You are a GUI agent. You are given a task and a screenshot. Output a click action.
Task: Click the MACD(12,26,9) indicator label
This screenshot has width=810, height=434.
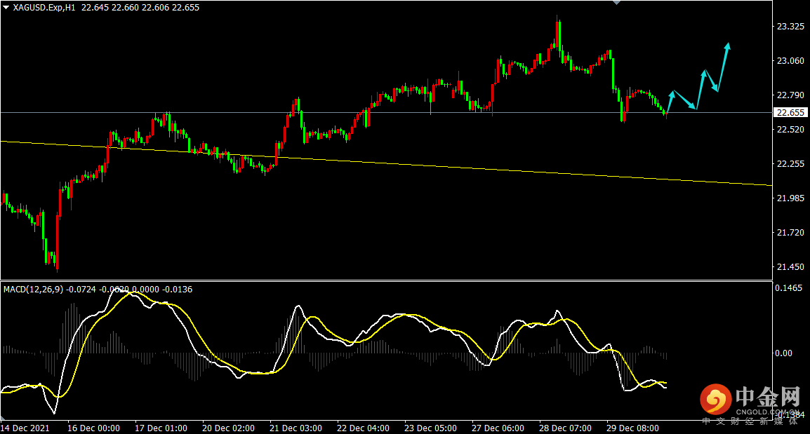click(33, 290)
